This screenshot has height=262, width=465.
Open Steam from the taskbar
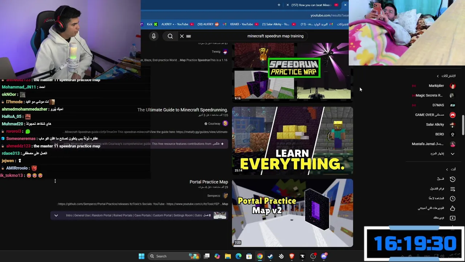point(270,256)
